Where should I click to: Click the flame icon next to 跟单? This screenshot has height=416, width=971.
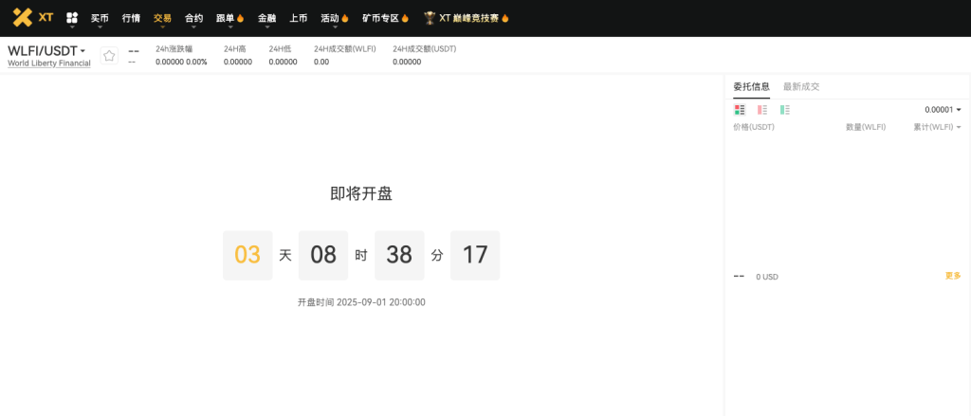pos(241,18)
